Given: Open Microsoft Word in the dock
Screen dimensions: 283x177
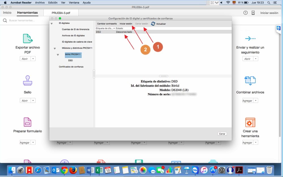Looking at the screenshot, I should click(91, 170).
